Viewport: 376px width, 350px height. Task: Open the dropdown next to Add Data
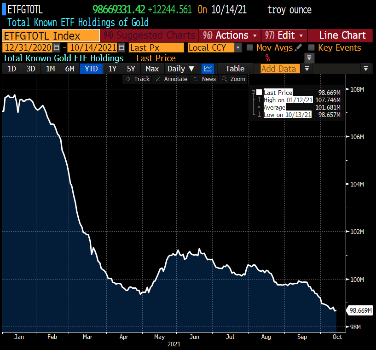307,69
